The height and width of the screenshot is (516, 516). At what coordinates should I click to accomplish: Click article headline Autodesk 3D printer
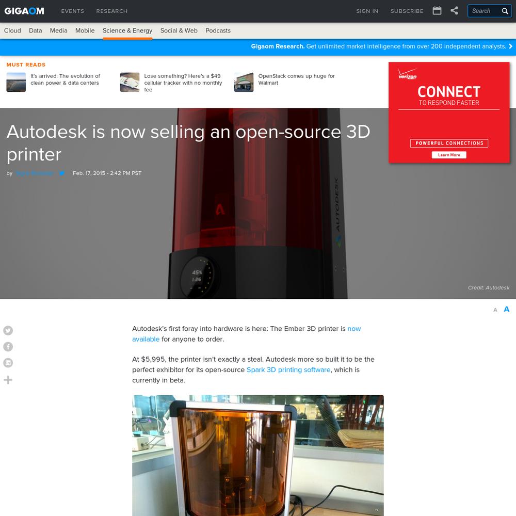coord(188,143)
